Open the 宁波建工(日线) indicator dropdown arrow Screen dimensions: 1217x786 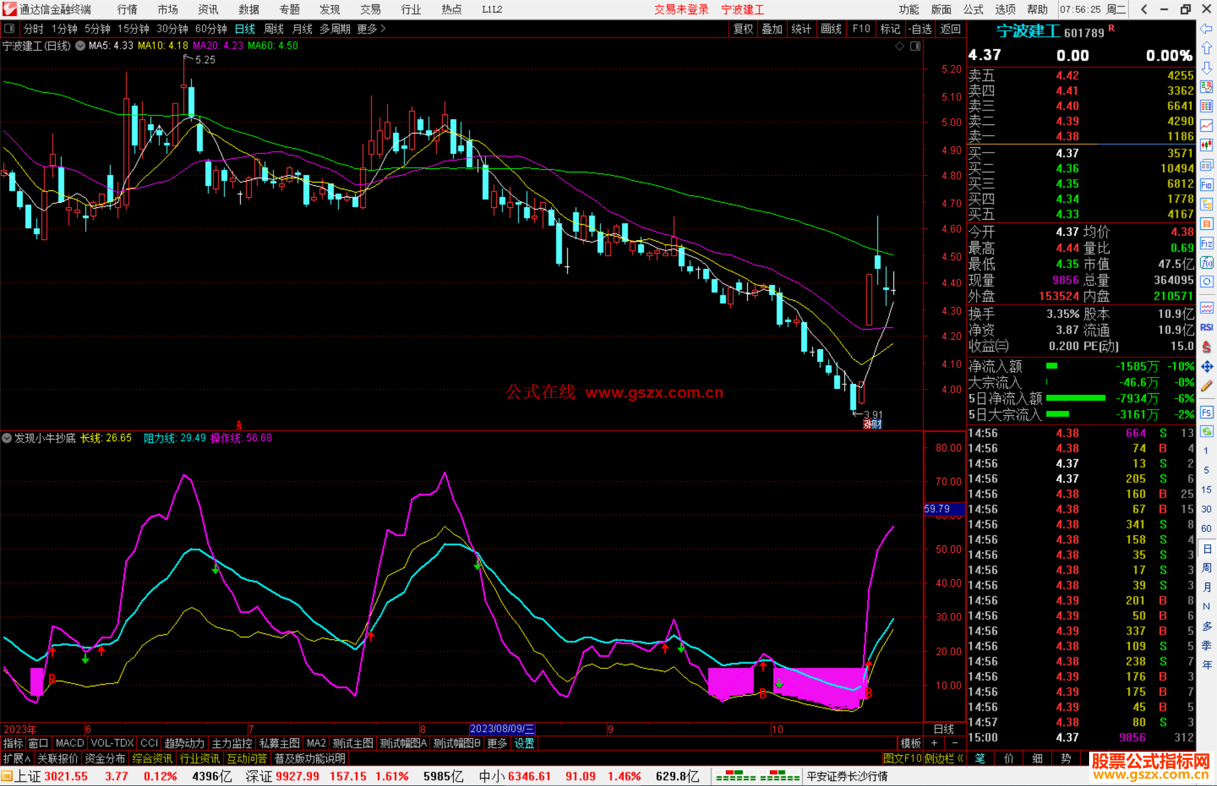tap(81, 46)
